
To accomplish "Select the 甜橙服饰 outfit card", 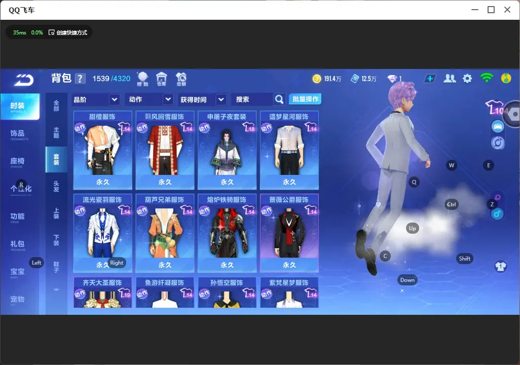I will tap(103, 151).
